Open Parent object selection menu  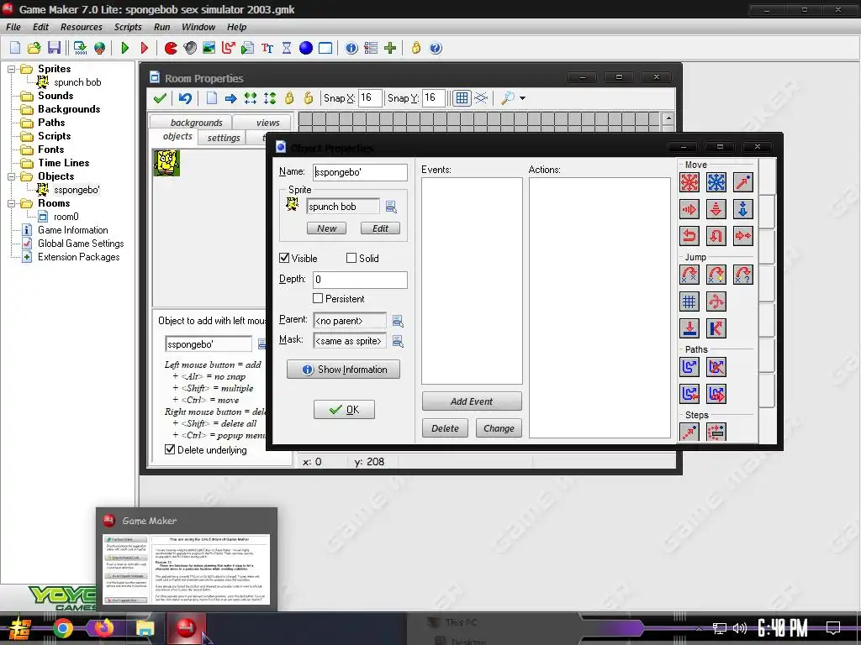tap(398, 321)
